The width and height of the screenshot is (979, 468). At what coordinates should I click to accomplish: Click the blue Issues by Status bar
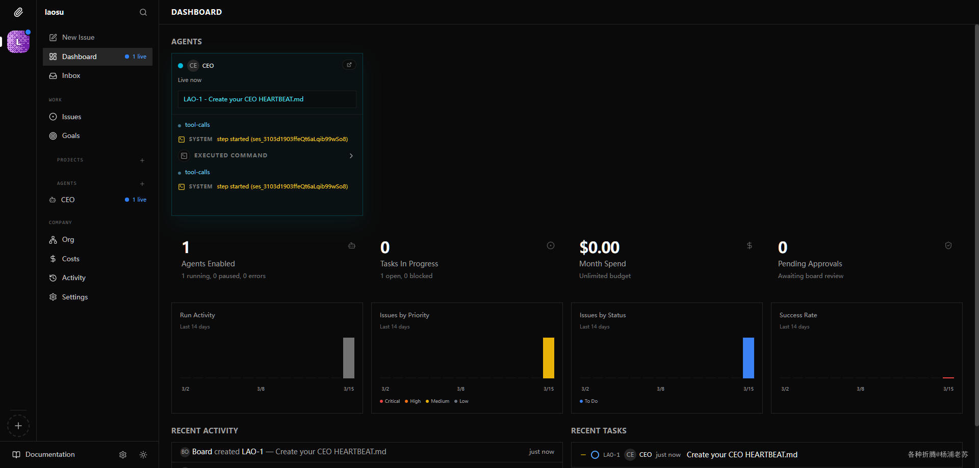tap(749, 358)
